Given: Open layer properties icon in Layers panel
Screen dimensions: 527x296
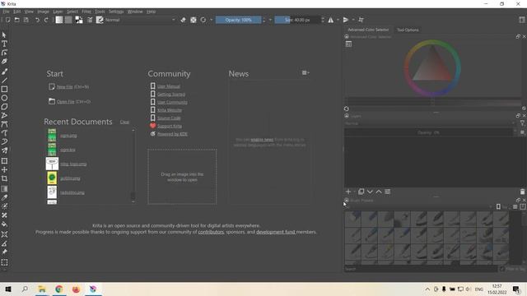Looking at the screenshot, I should (388, 192).
